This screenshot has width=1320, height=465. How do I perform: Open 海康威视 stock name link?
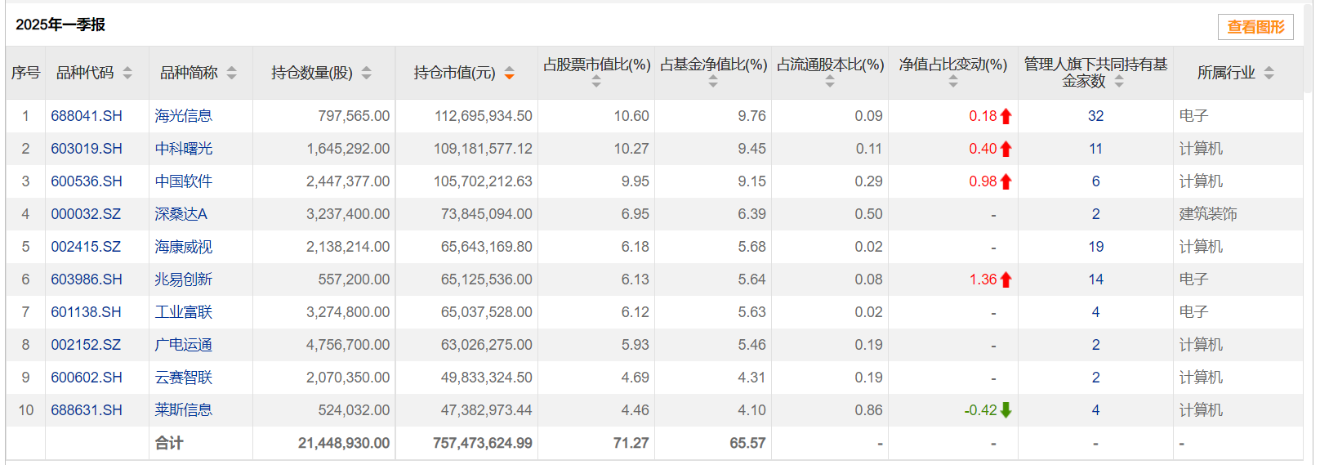tap(184, 247)
